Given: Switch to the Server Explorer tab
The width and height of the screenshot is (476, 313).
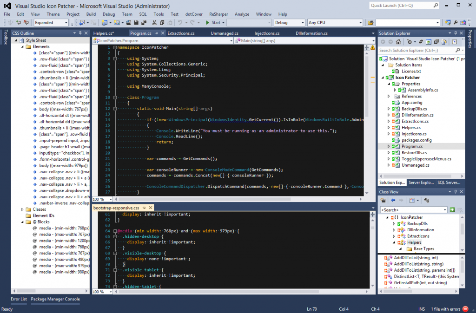Looking at the screenshot, I should [x=421, y=183].
